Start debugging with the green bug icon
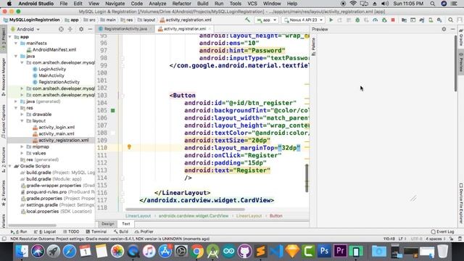Image resolution: width=464 pixels, height=261 pixels. 357,20
